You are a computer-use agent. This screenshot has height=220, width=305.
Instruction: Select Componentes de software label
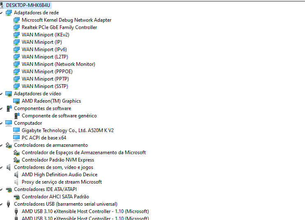coord(43,108)
